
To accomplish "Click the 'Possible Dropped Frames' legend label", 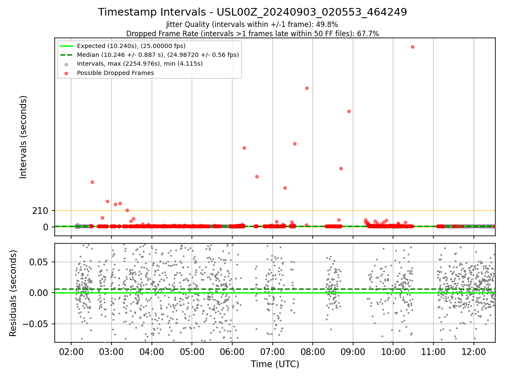I will 115,73.
